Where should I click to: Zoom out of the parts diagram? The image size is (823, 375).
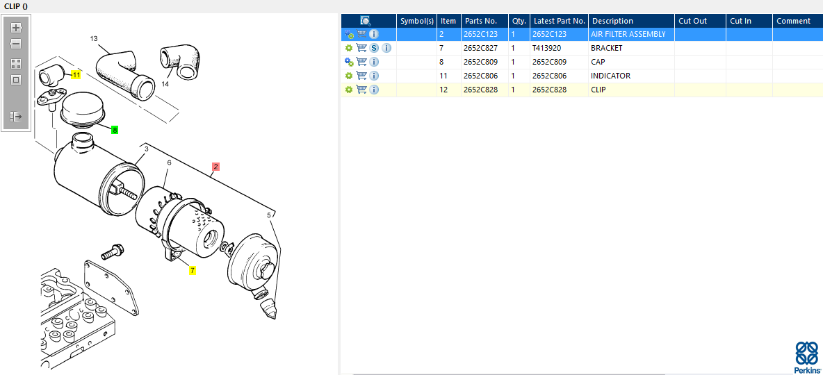click(16, 44)
